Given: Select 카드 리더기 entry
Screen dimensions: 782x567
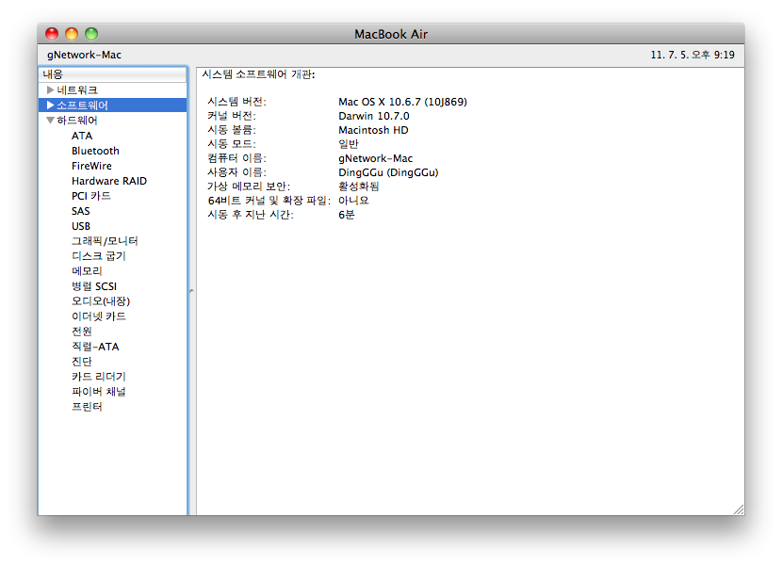Looking at the screenshot, I should pyautogui.click(x=99, y=377).
